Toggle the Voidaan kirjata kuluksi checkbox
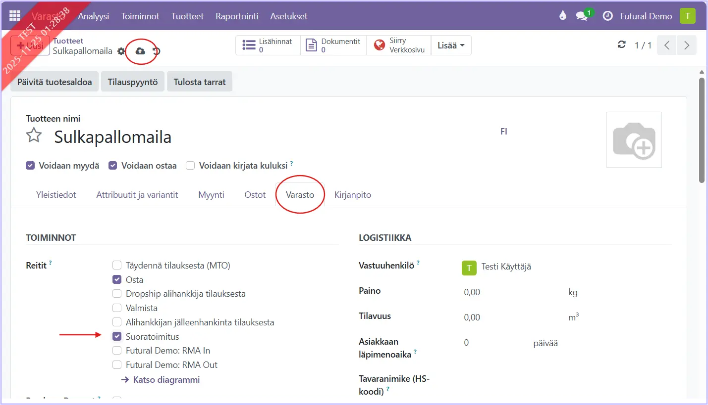 [190, 166]
